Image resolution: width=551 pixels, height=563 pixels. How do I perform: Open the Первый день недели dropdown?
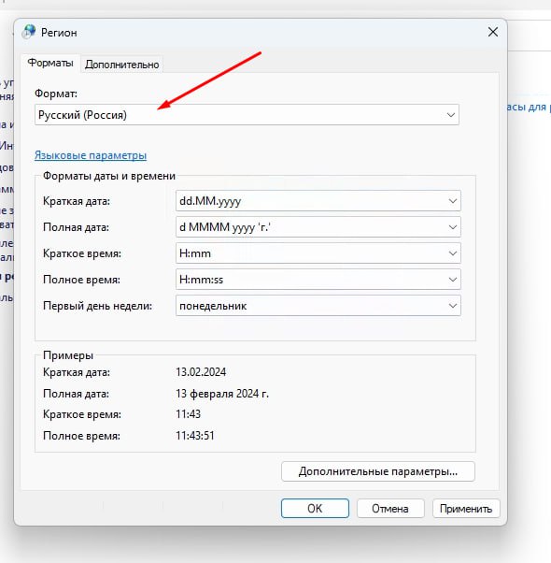318,306
